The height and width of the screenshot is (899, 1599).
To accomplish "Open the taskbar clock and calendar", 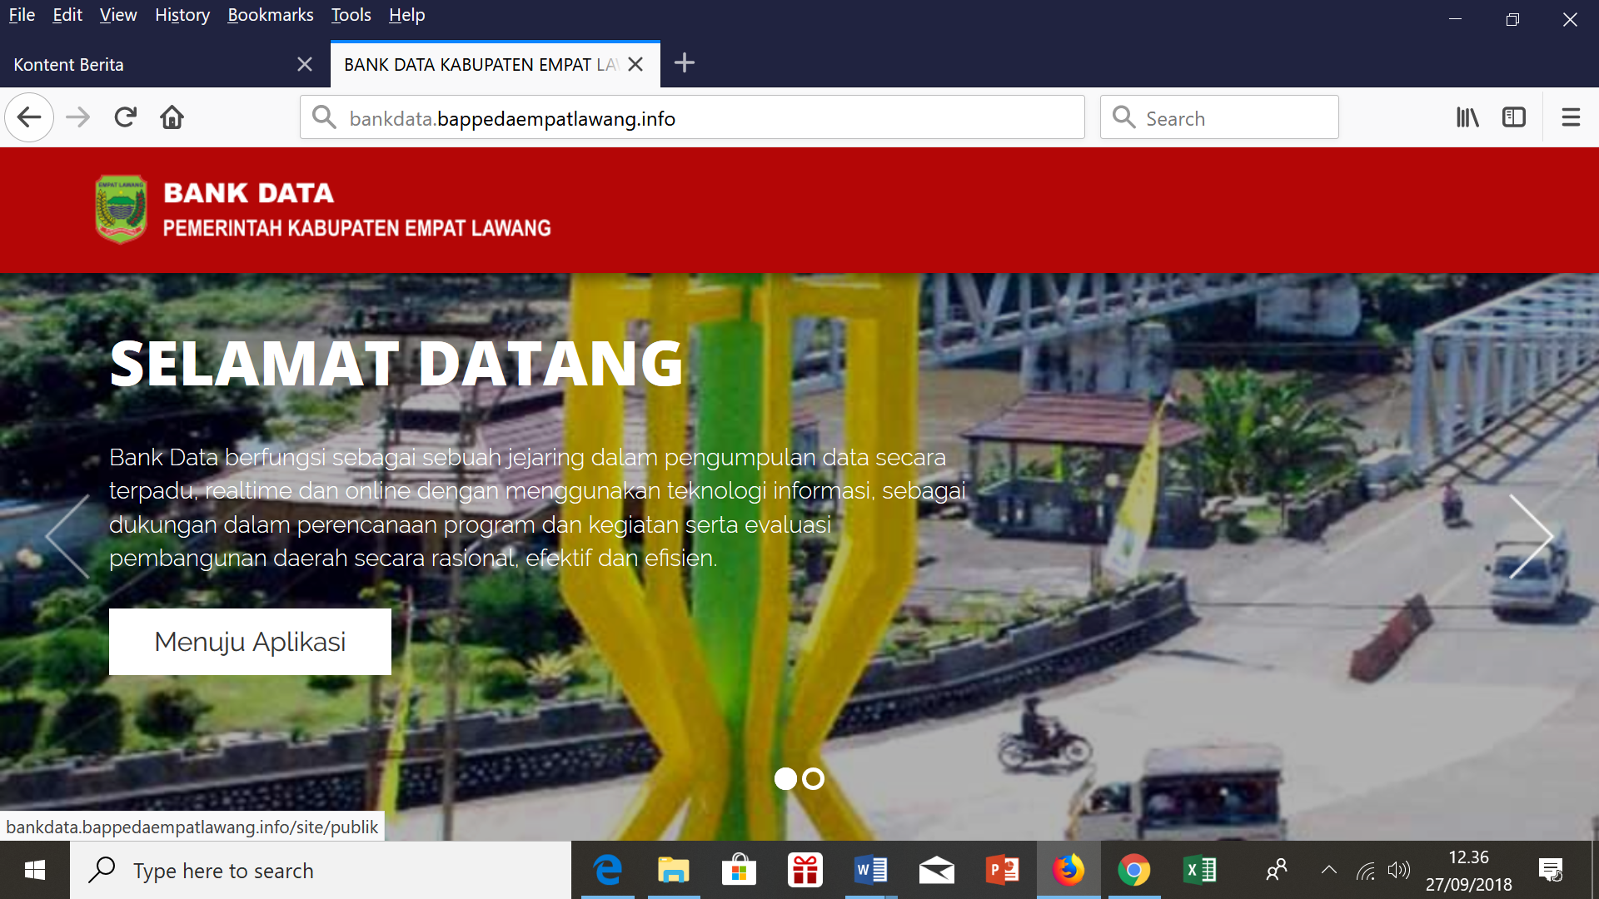I will (x=1469, y=871).
